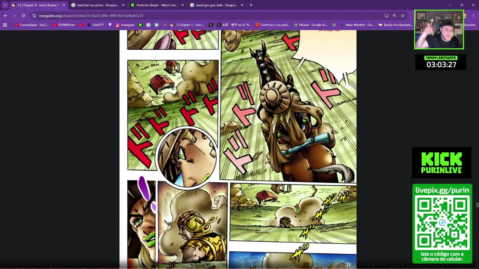Close the PurinLive Stream tab
Image resolution: width=479 pixels, height=269 pixels.
point(183,5)
